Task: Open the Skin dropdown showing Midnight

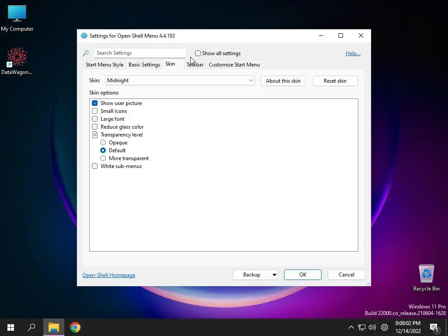Action: coord(180,80)
